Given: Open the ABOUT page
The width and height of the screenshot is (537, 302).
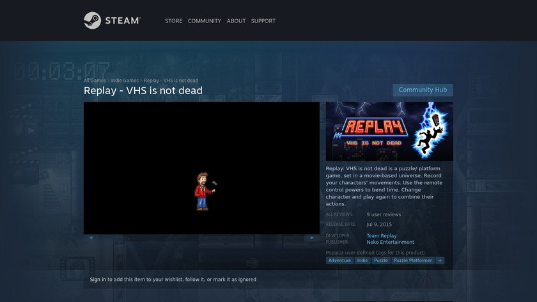Looking at the screenshot, I should point(236,21).
